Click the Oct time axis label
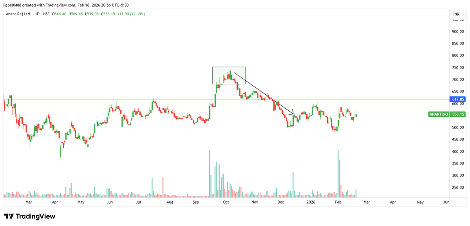 tap(226, 202)
